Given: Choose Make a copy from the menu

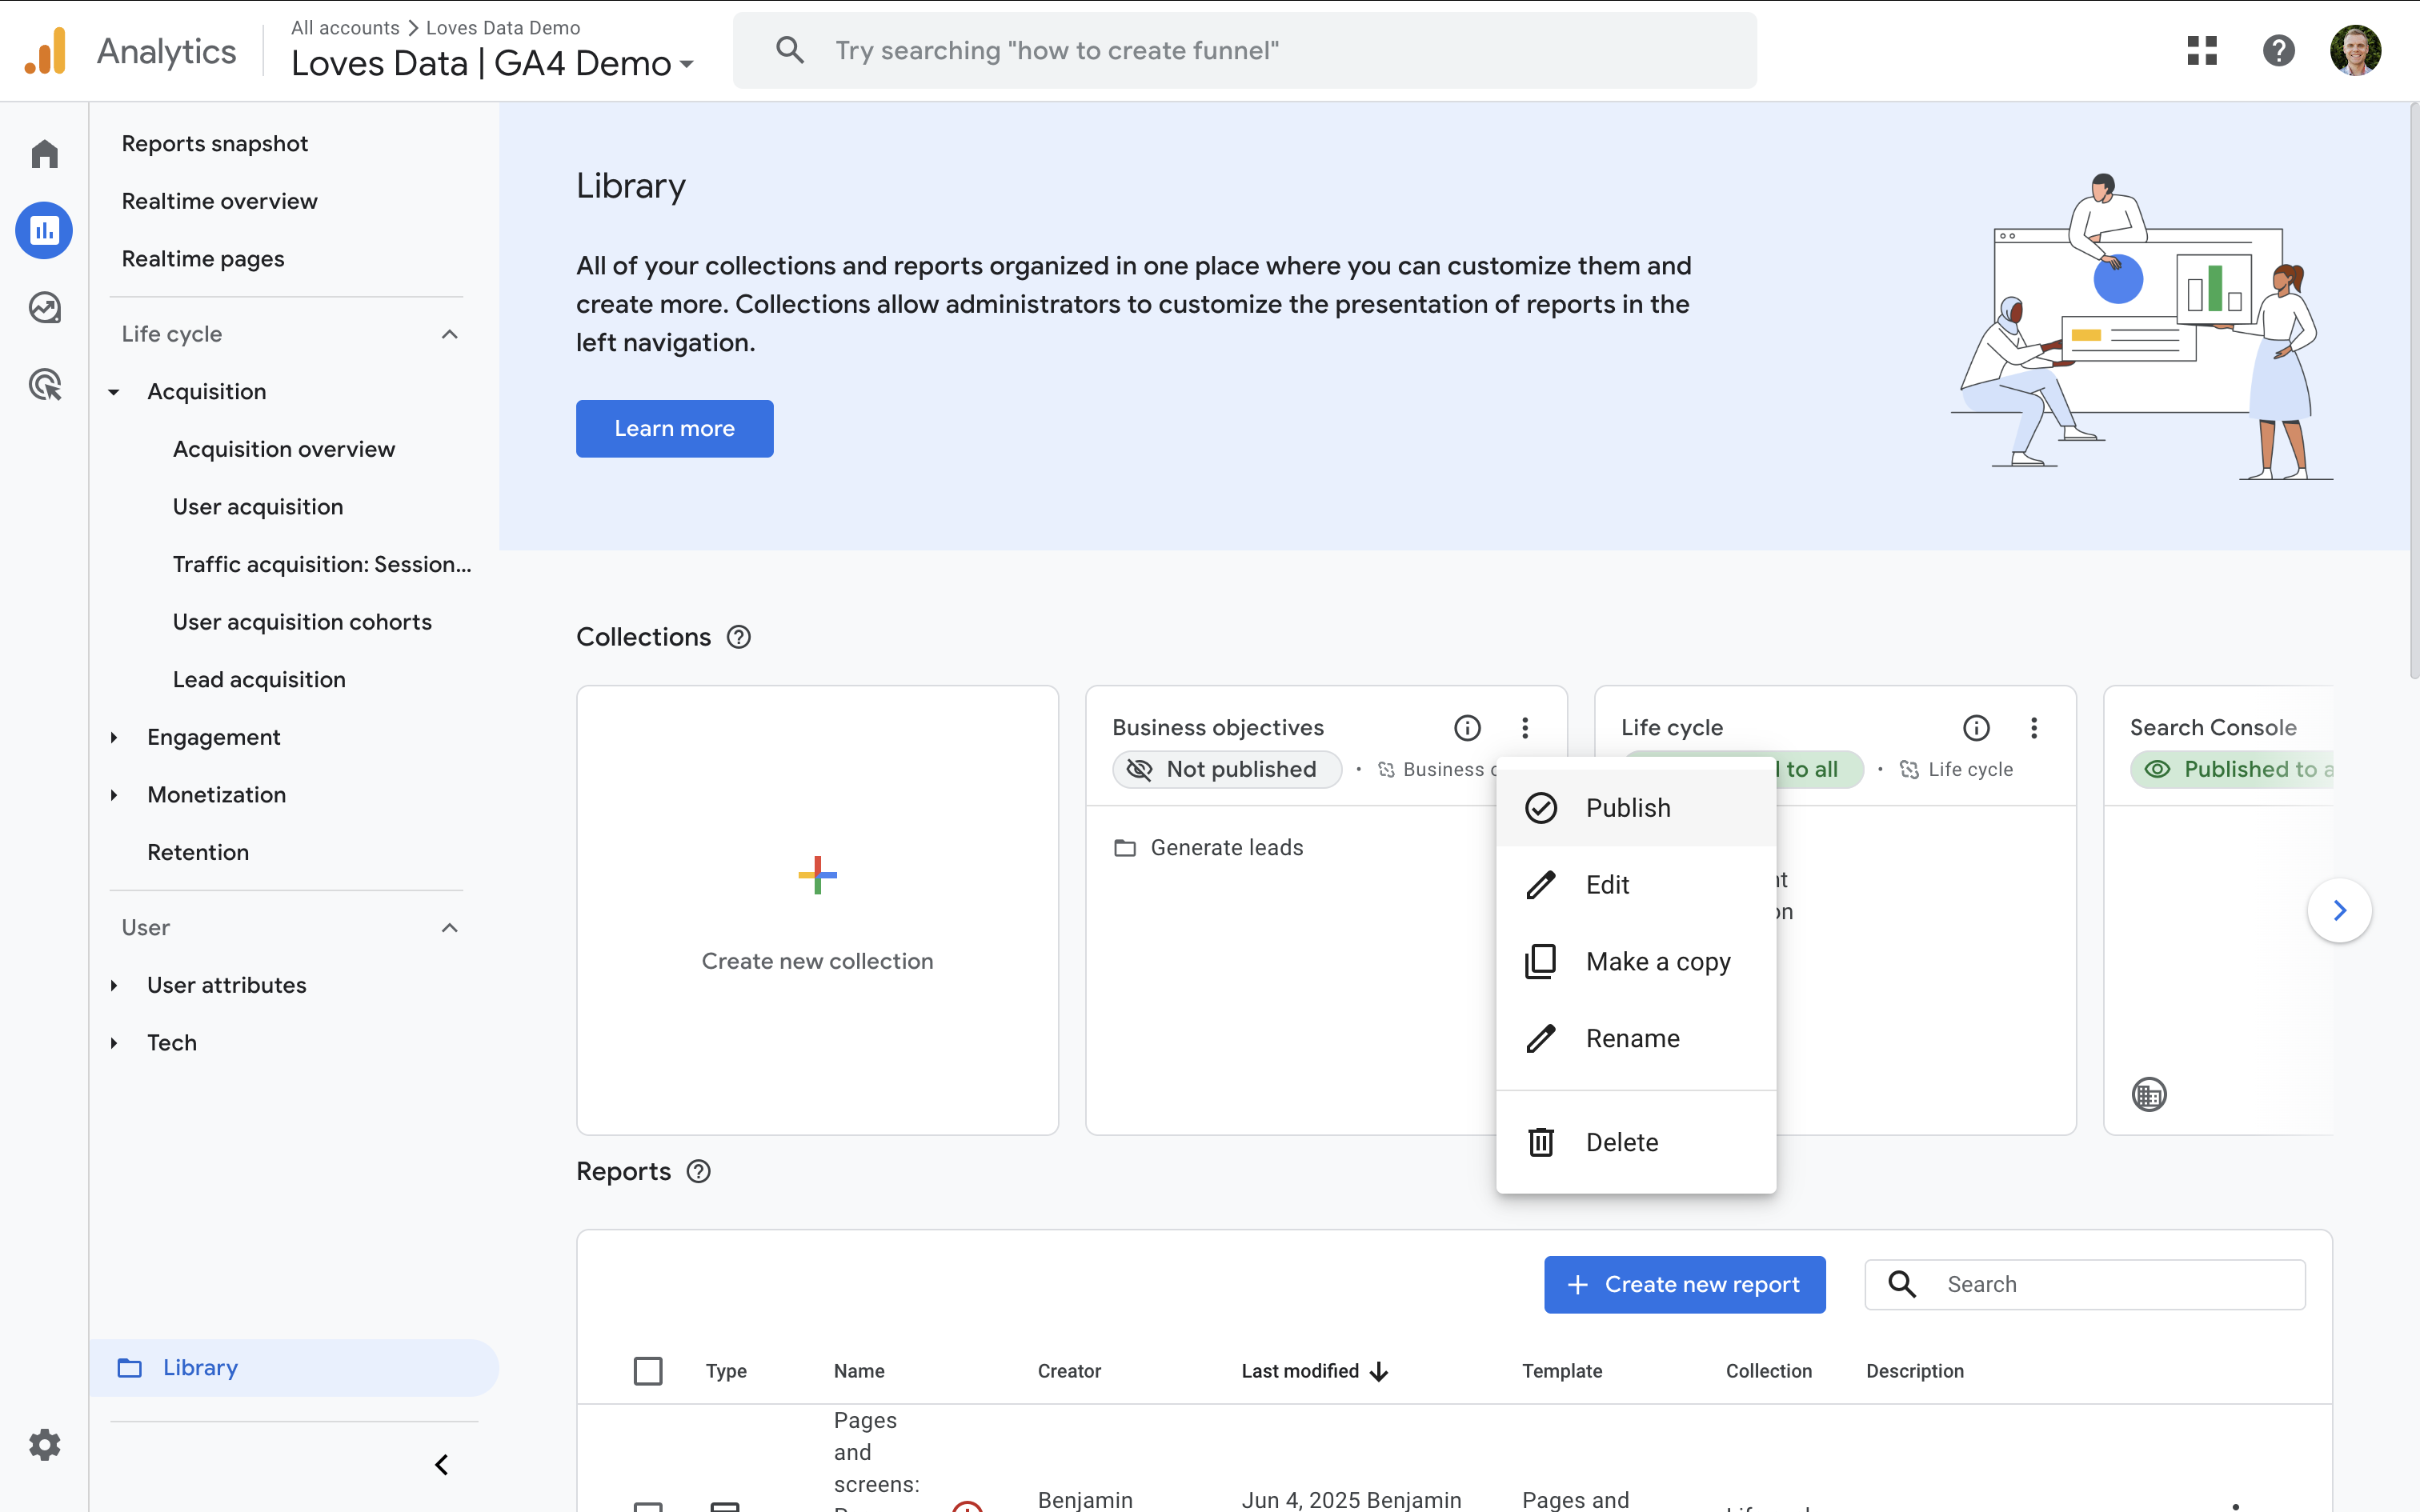Looking at the screenshot, I should [1636, 962].
